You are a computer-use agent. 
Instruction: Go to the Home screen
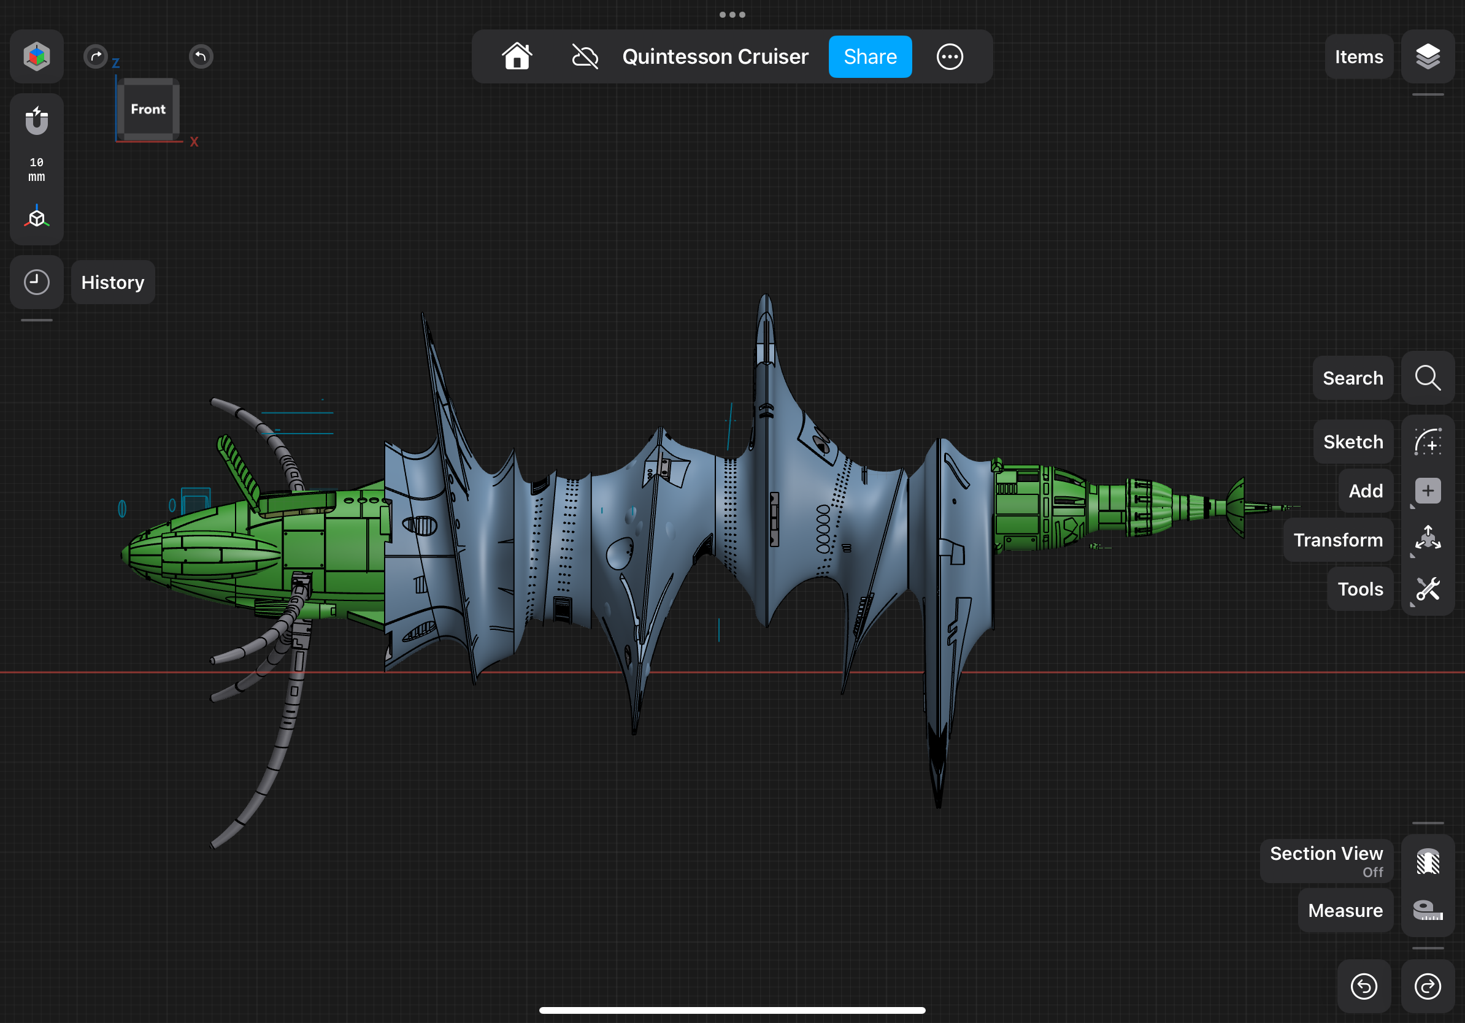[517, 56]
